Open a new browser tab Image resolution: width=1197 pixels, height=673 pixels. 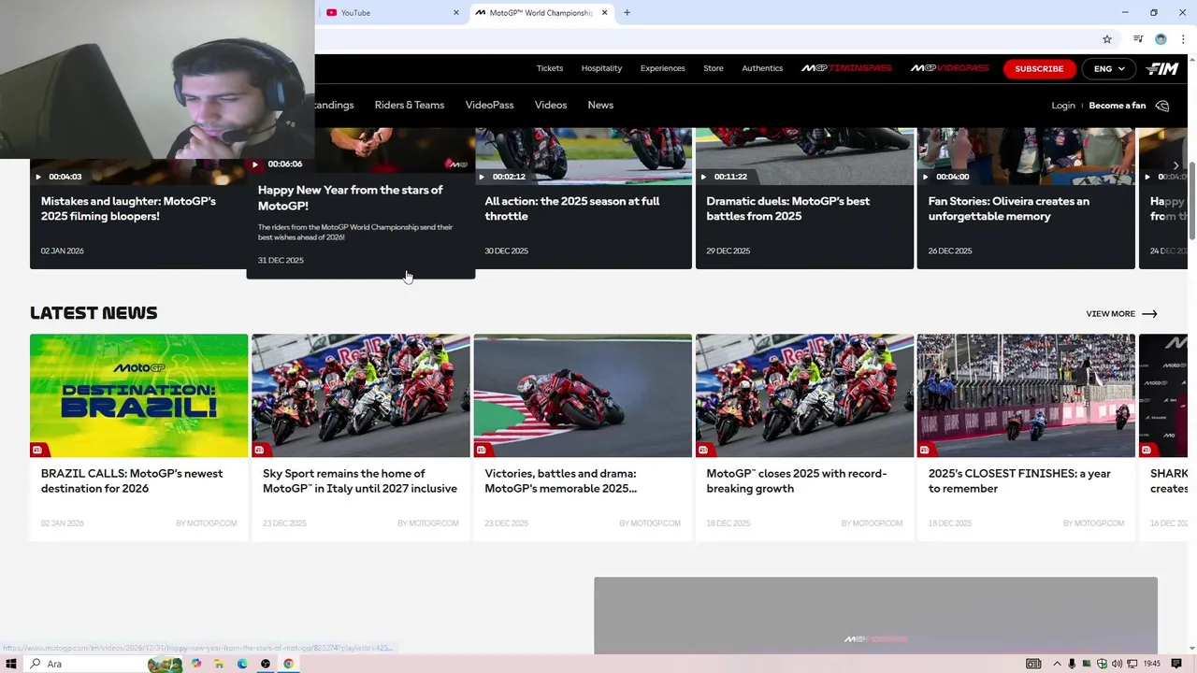627,12
